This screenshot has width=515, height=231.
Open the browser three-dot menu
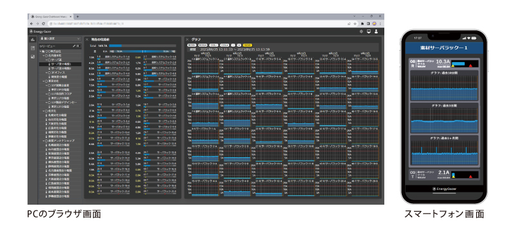coord(380,24)
